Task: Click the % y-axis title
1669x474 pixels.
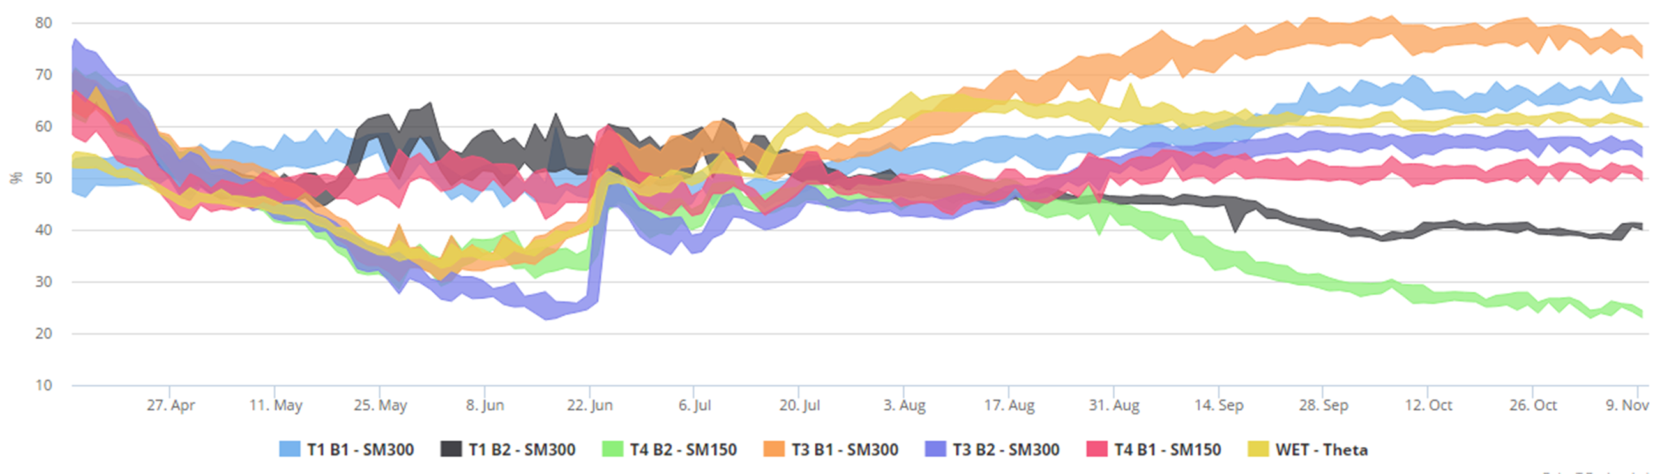Action: pos(16,178)
